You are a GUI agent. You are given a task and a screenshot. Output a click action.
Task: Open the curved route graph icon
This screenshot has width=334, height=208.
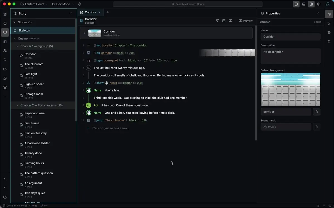pos(5,188)
